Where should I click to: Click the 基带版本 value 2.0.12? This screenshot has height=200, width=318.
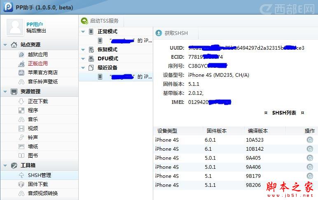196,93
